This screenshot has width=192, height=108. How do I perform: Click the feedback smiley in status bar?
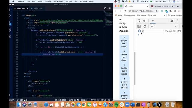[x=109, y=100]
